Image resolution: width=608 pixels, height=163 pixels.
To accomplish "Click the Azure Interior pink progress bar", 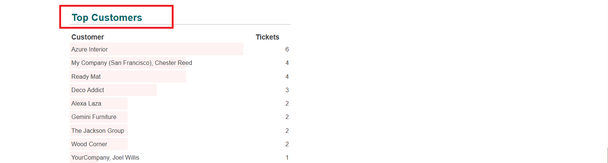I will (156, 49).
